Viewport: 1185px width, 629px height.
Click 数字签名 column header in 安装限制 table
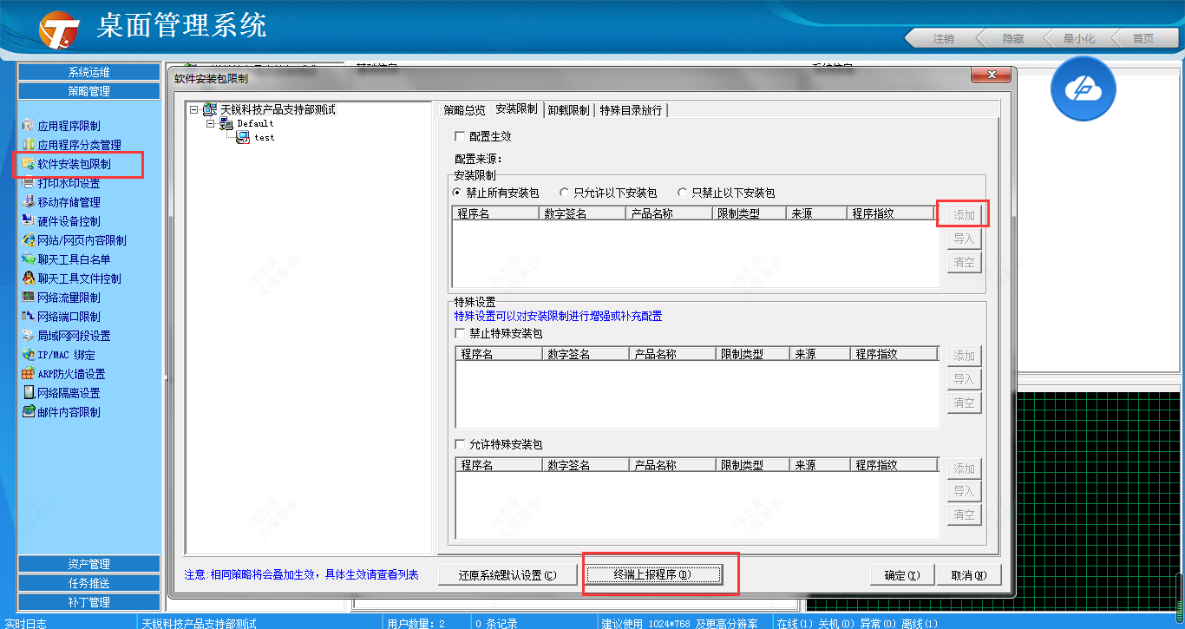582,213
